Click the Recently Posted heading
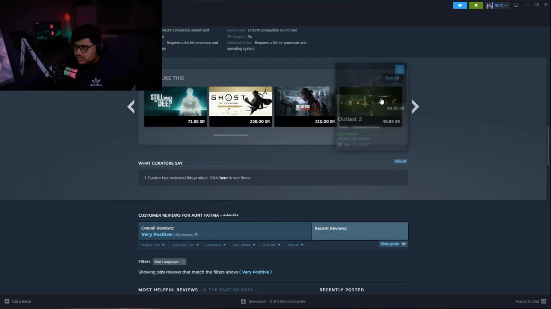 point(341,290)
